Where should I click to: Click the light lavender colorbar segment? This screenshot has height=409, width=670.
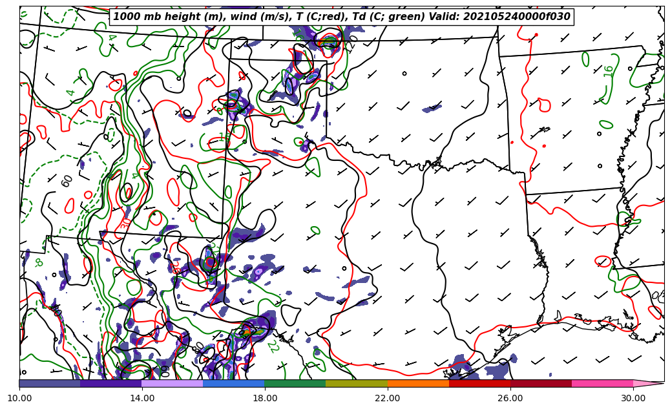tap(173, 383)
